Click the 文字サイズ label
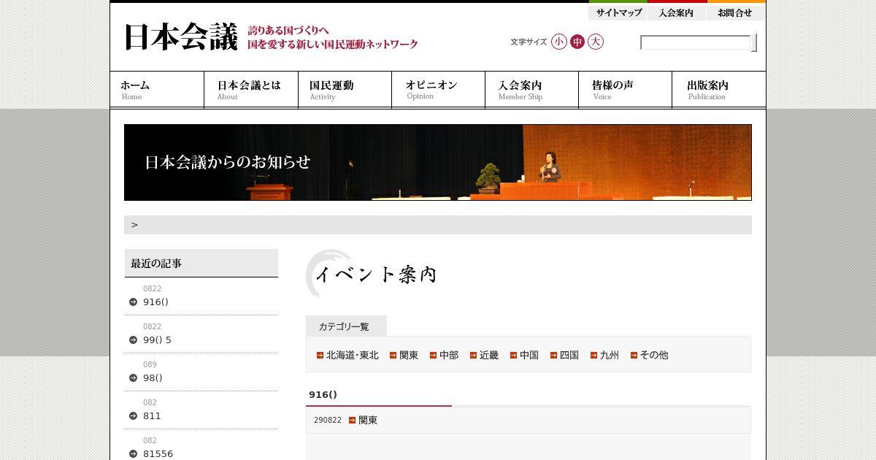The image size is (876, 460). pos(529,42)
